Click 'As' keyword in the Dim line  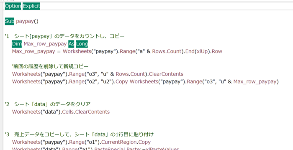(71, 44)
